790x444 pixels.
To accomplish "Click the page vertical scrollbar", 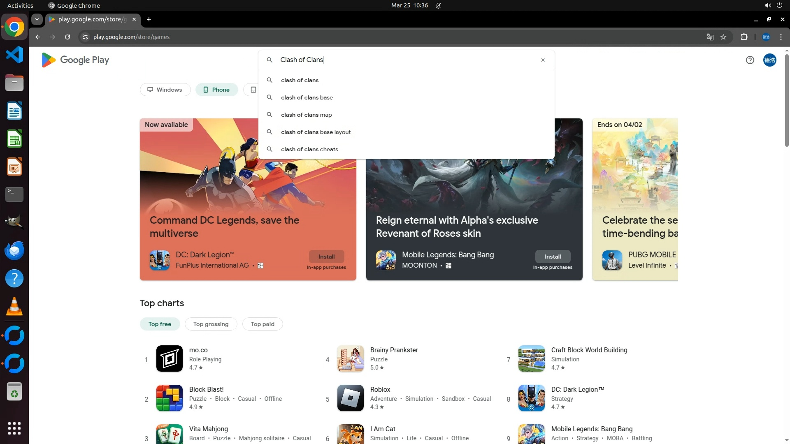I will coord(787,101).
